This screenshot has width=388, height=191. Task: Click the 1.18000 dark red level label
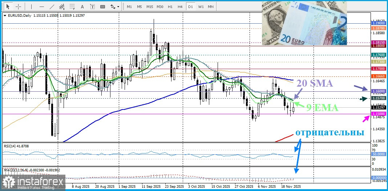click(x=378, y=46)
